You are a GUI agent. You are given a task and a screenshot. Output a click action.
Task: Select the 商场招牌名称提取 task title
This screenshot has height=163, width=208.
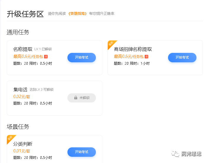(133, 49)
